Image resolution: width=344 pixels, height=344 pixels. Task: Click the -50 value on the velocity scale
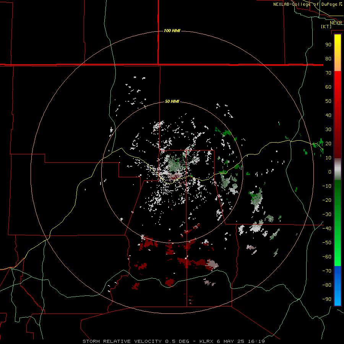click(x=327, y=243)
